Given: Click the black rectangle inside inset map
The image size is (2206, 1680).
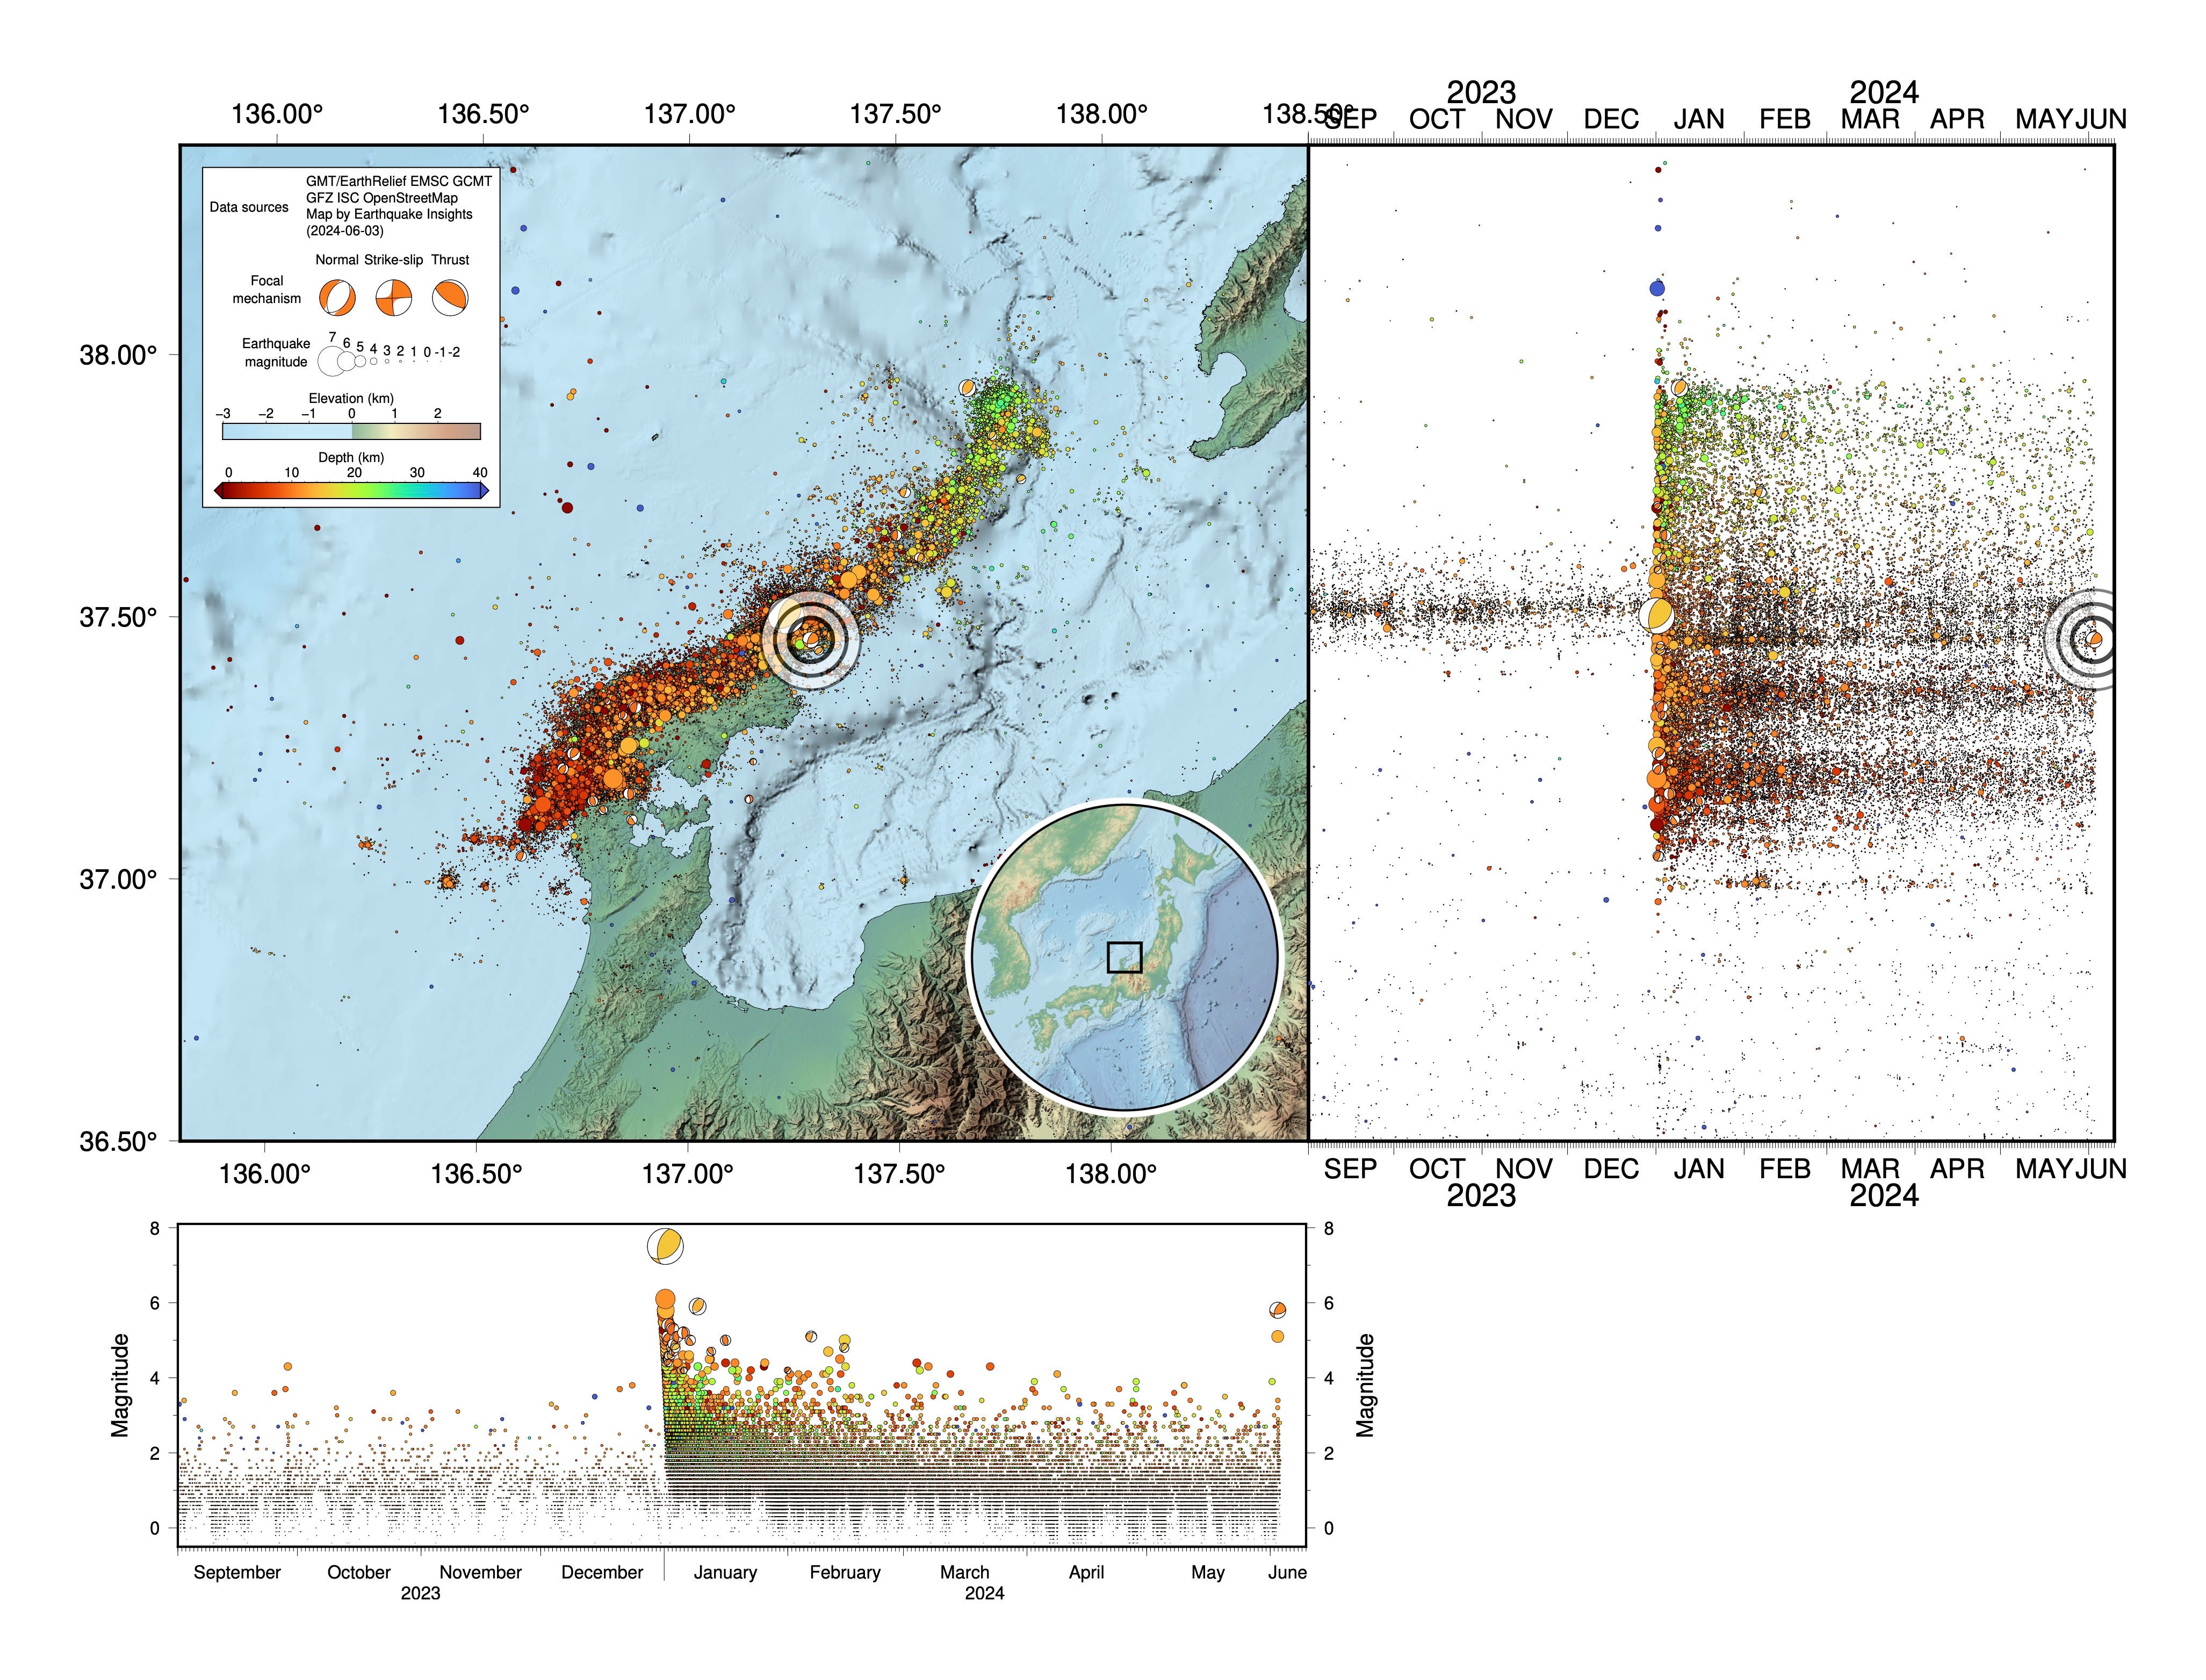Looking at the screenshot, I should 1124,957.
